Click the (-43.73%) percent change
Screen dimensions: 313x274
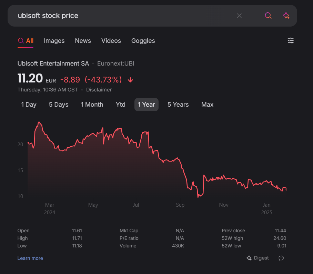pos(103,80)
